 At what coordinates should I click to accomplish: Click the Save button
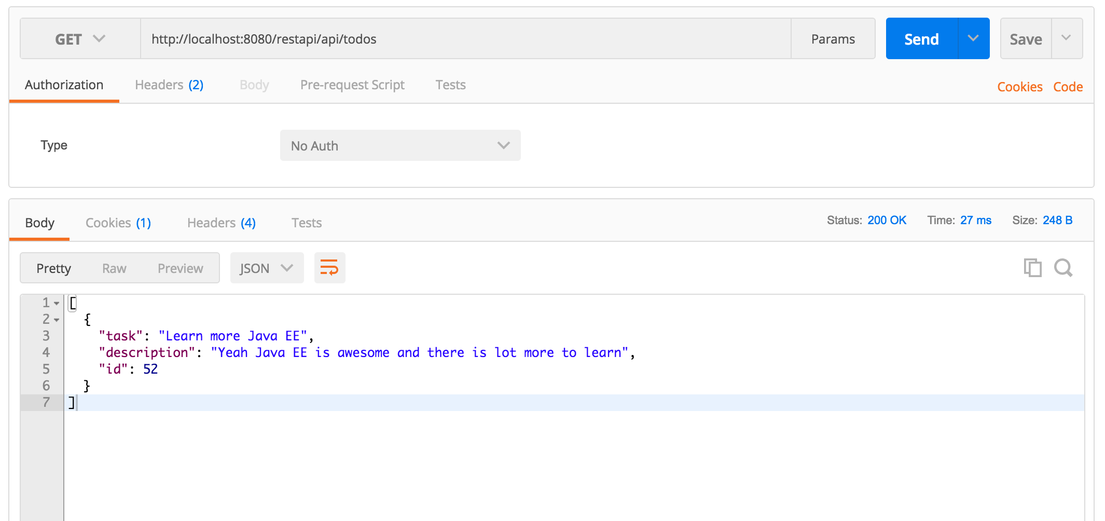point(1026,39)
